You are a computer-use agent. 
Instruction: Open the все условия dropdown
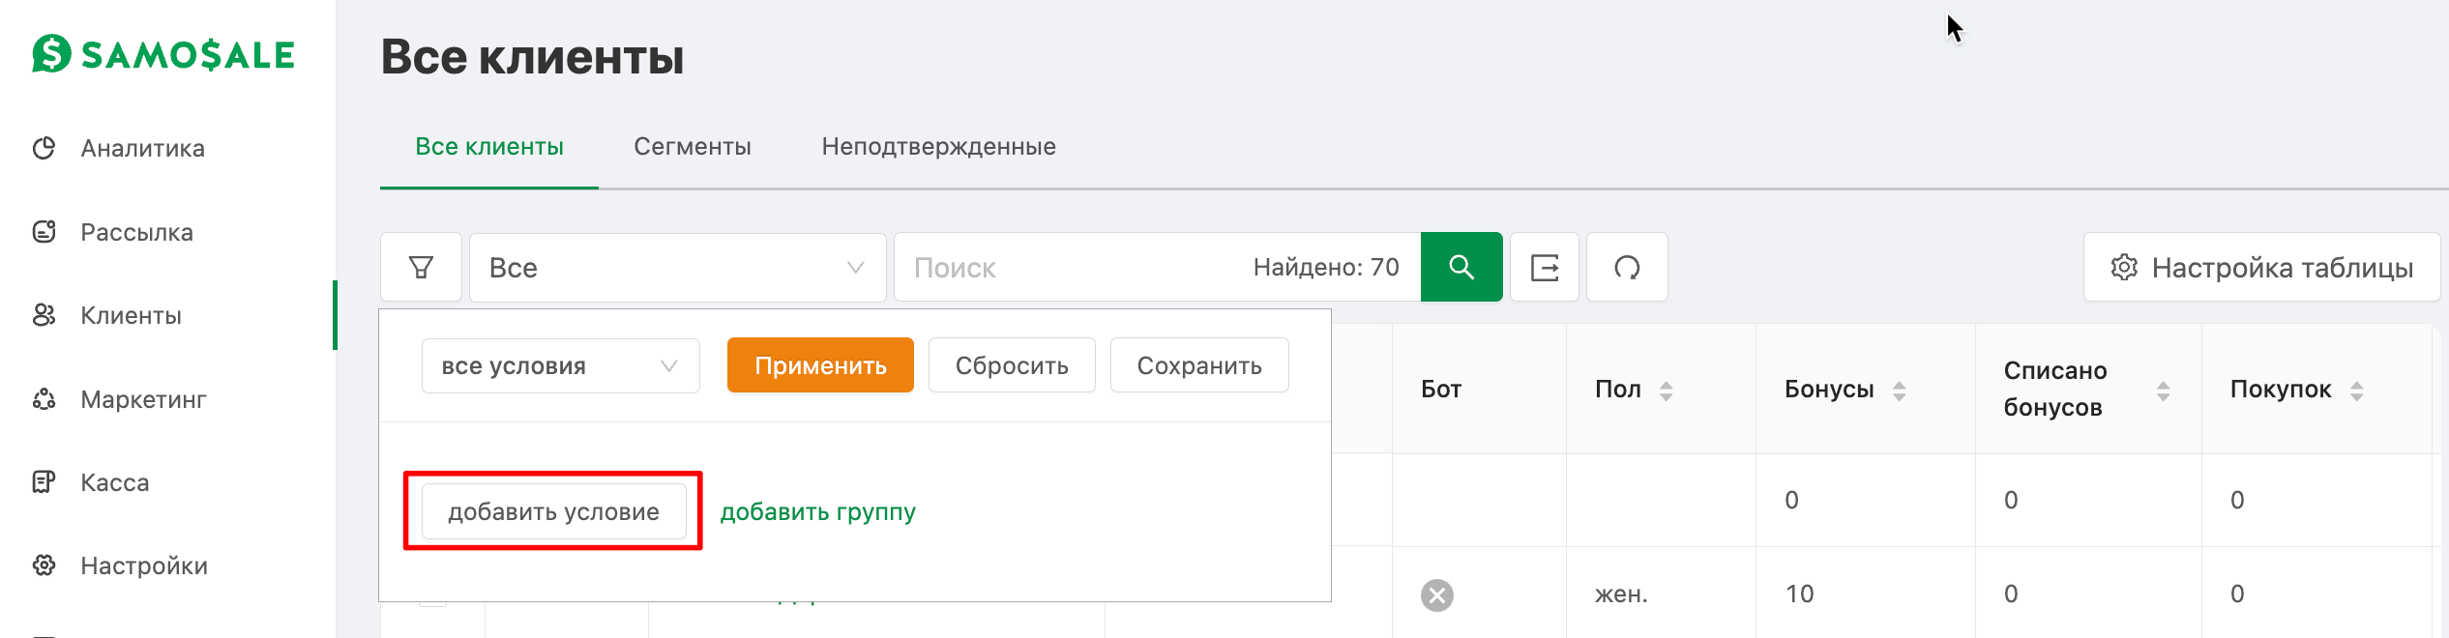point(560,366)
